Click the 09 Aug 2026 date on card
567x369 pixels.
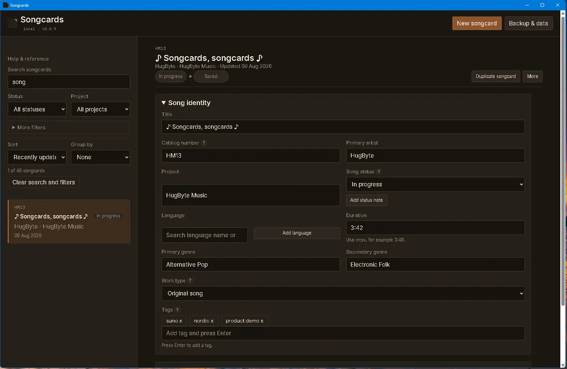click(x=28, y=236)
